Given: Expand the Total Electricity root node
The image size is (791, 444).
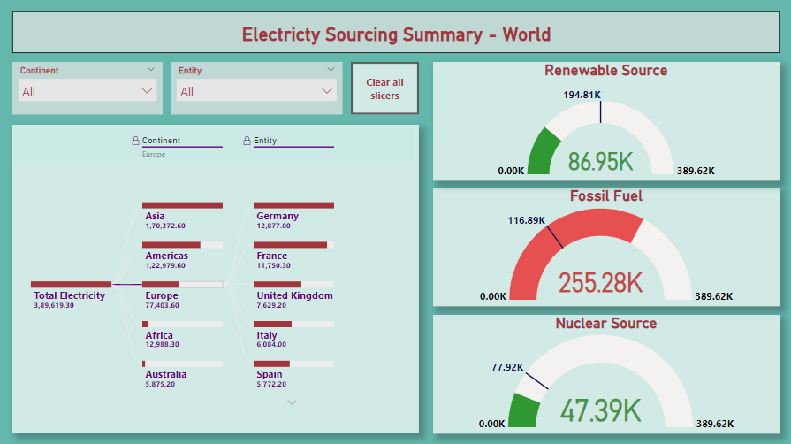Looking at the screenshot, I should (71, 284).
